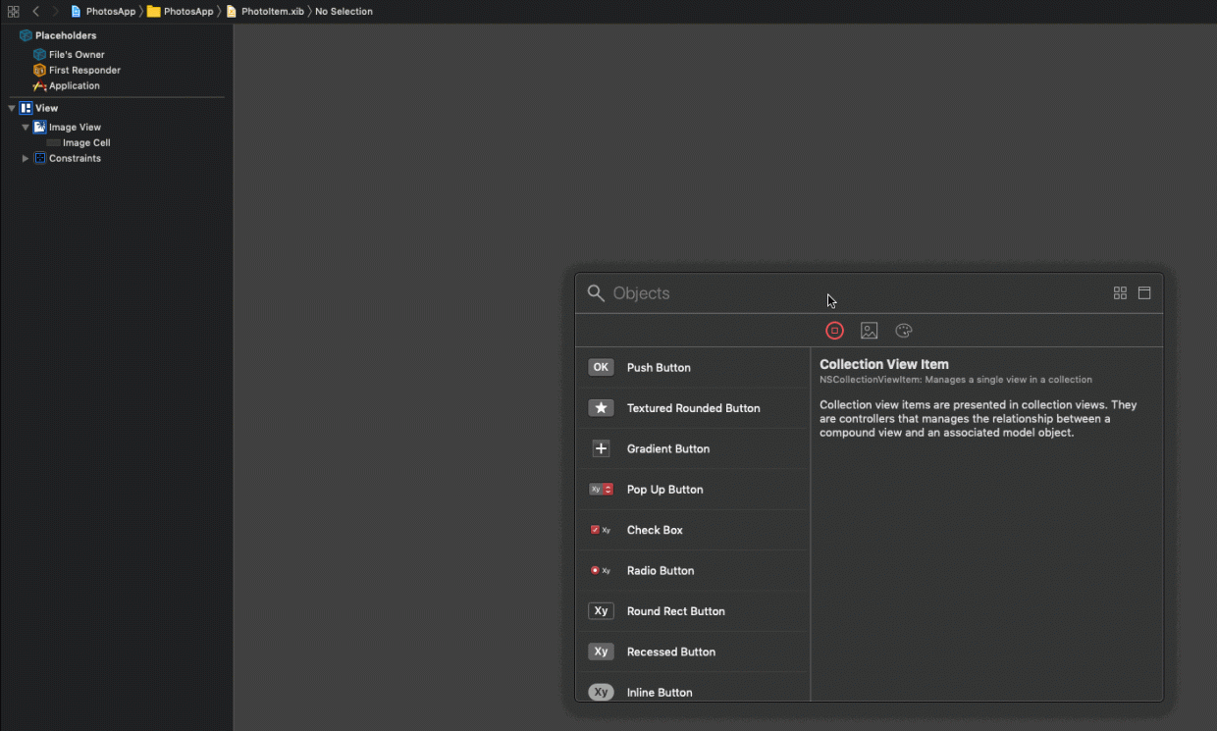Open the Color palette library tab
The height and width of the screenshot is (731, 1217).
[904, 331]
